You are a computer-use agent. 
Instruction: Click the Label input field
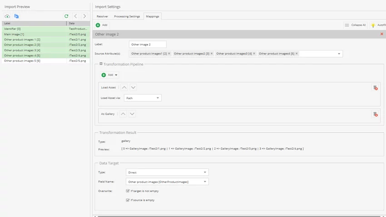point(148,44)
